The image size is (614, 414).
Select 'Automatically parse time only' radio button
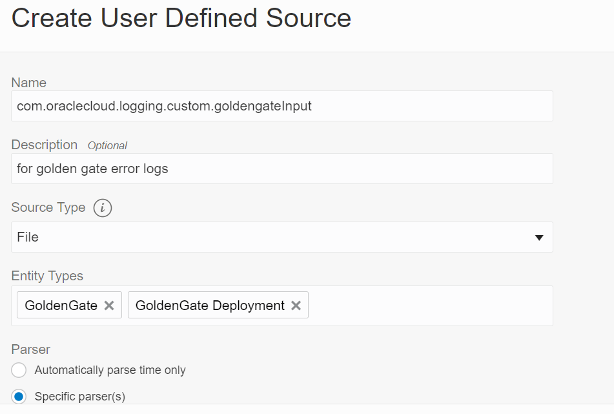(19, 370)
